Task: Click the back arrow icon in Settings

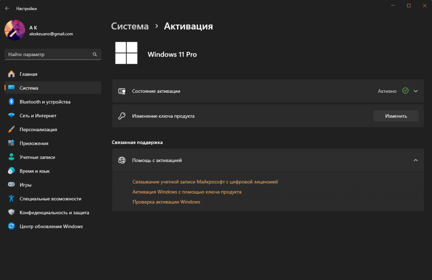Action: point(7,8)
